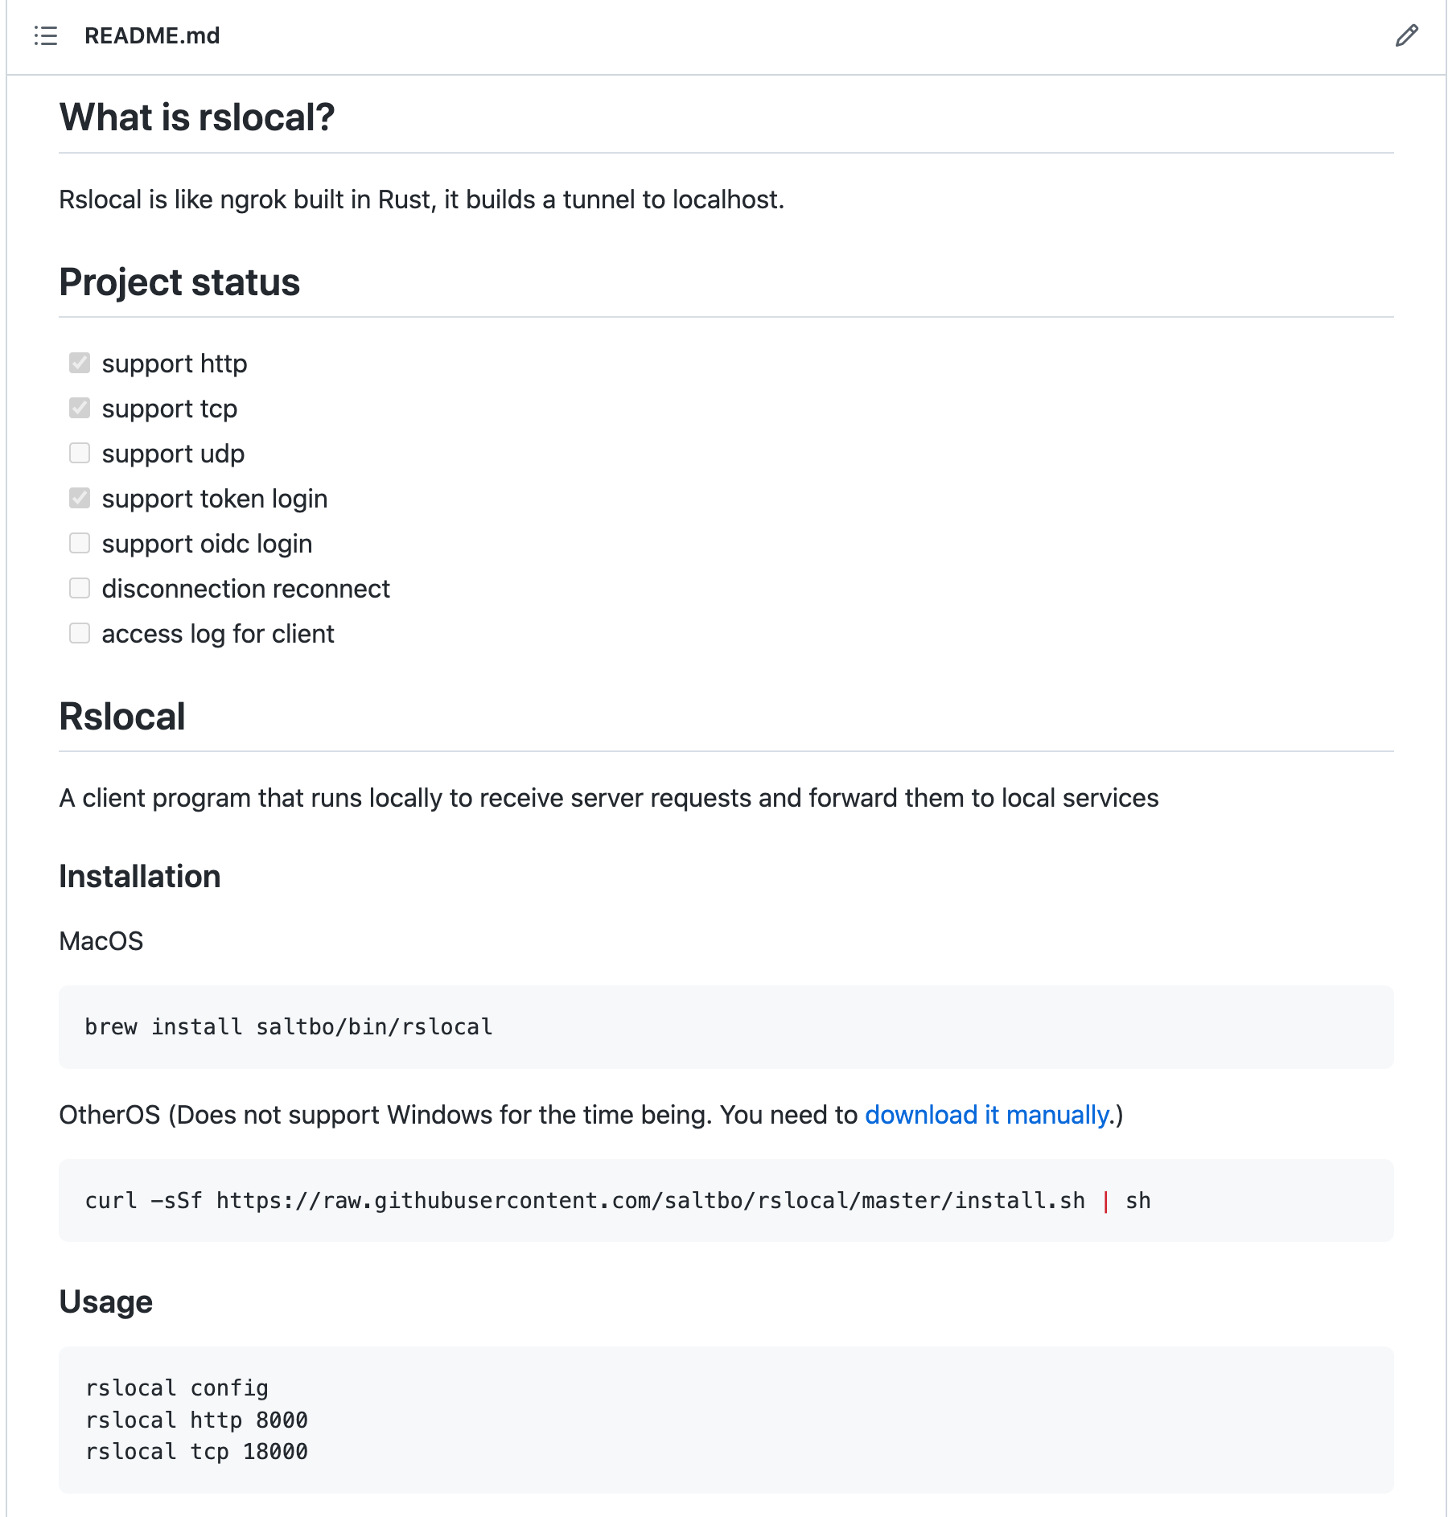The height and width of the screenshot is (1517, 1448).
Task: Click the pencil edit icon for README.md
Action: click(x=1406, y=35)
